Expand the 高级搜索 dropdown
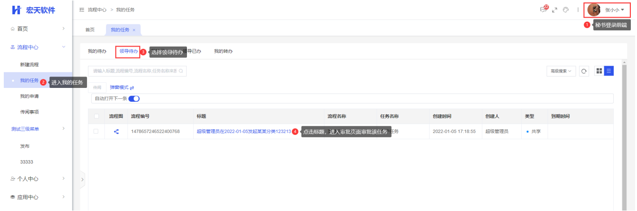 (x=561, y=71)
